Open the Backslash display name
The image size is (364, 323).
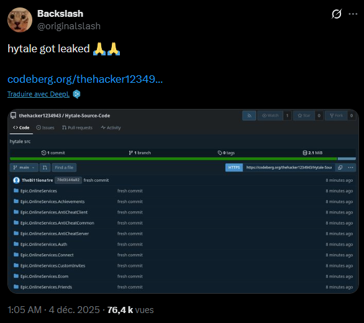(x=60, y=14)
